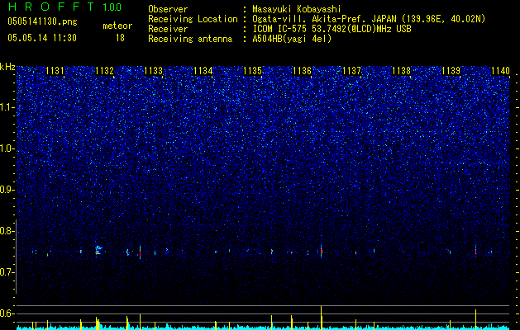Click the date stamp 05.05.14 11:30
Viewport: 520px width, 330px height.
click(x=42, y=38)
